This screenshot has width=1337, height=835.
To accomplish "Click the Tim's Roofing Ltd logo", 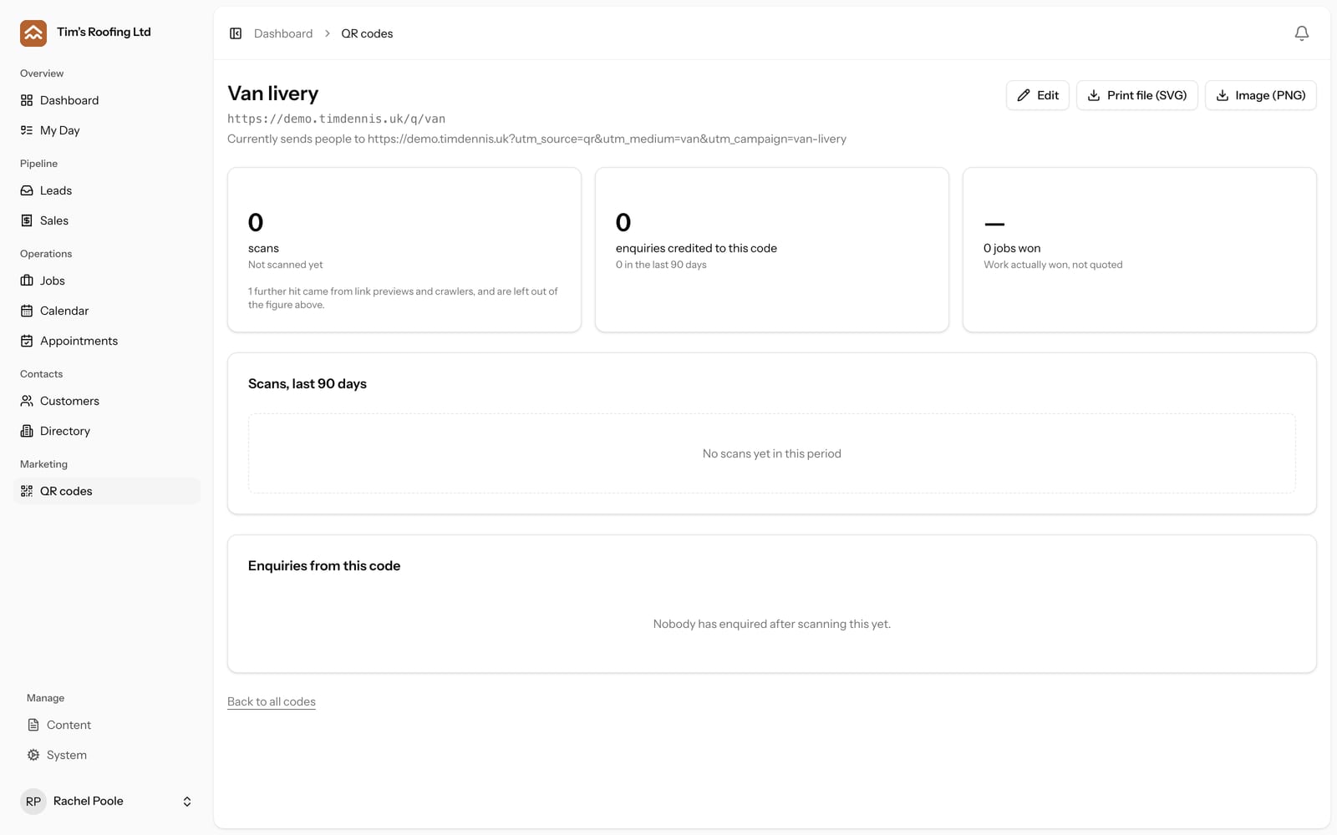I will [33, 33].
